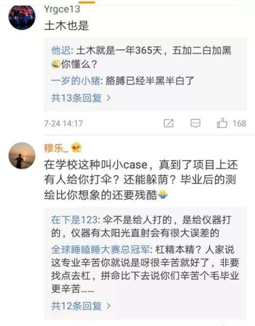Open username Yrgce13
This screenshot has height=326, width=255.
(x=62, y=9)
